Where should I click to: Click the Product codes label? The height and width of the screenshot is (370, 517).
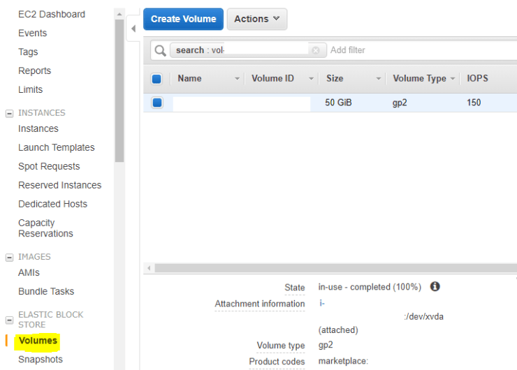(277, 362)
